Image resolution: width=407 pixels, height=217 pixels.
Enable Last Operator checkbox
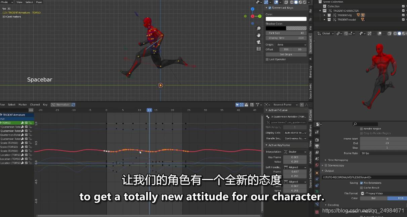pyautogui.click(x=267, y=59)
